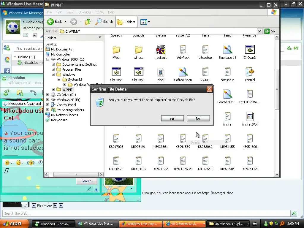The image size is (304, 228).
Task: Confirm deletion by clicking Yes
Action: 172,118
